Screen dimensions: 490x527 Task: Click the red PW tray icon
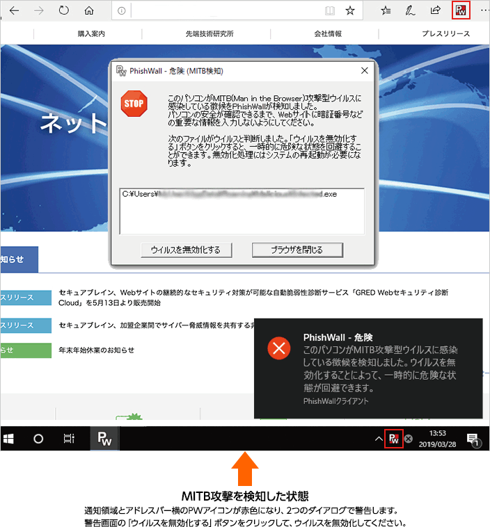(x=394, y=439)
